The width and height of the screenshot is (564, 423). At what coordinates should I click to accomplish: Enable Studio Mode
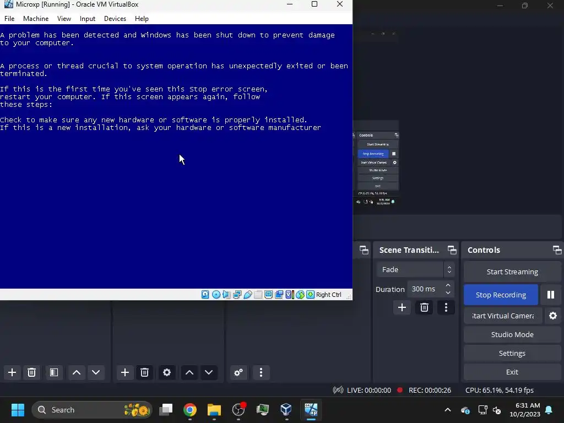pyautogui.click(x=512, y=334)
